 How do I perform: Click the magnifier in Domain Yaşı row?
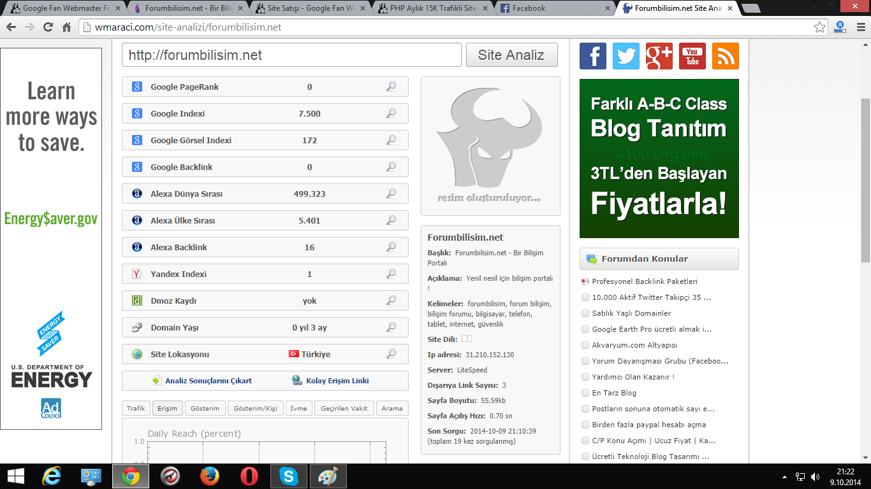click(x=392, y=327)
